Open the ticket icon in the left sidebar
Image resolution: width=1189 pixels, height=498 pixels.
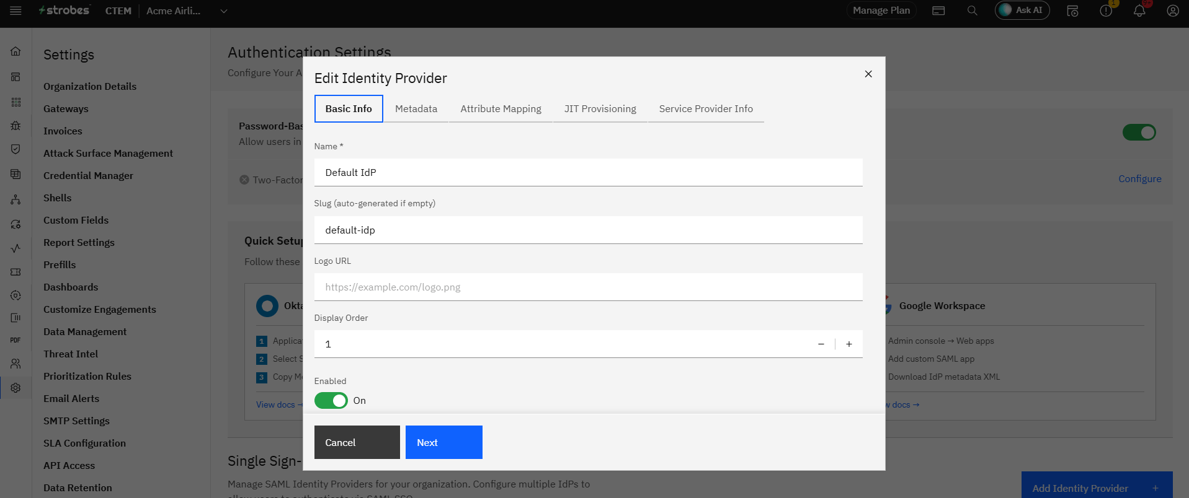[16, 272]
